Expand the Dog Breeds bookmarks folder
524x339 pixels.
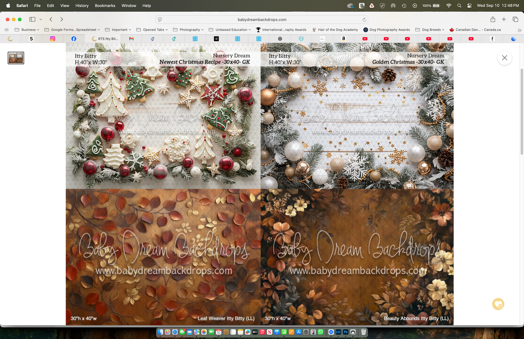pyautogui.click(x=430, y=30)
